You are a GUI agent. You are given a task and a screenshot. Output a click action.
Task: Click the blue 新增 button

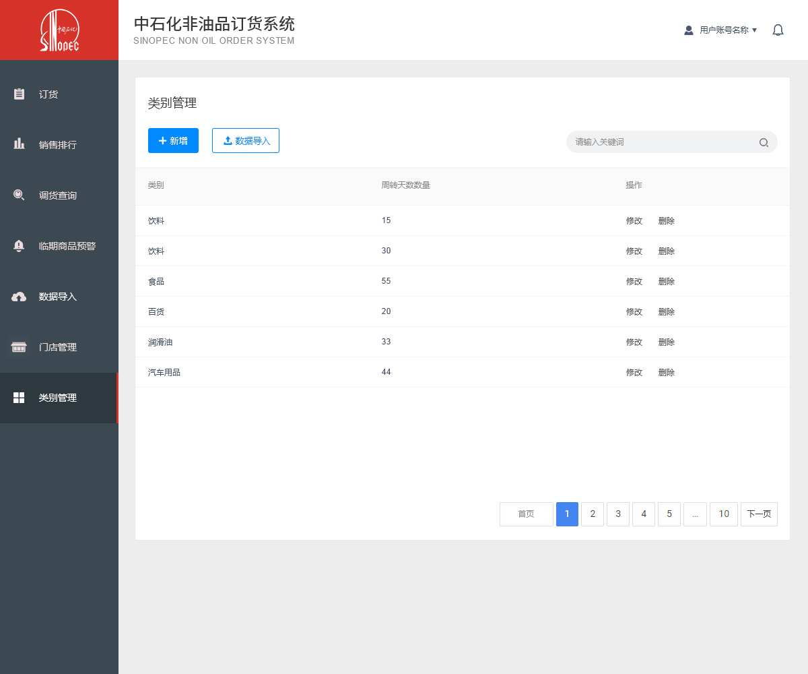[173, 141]
